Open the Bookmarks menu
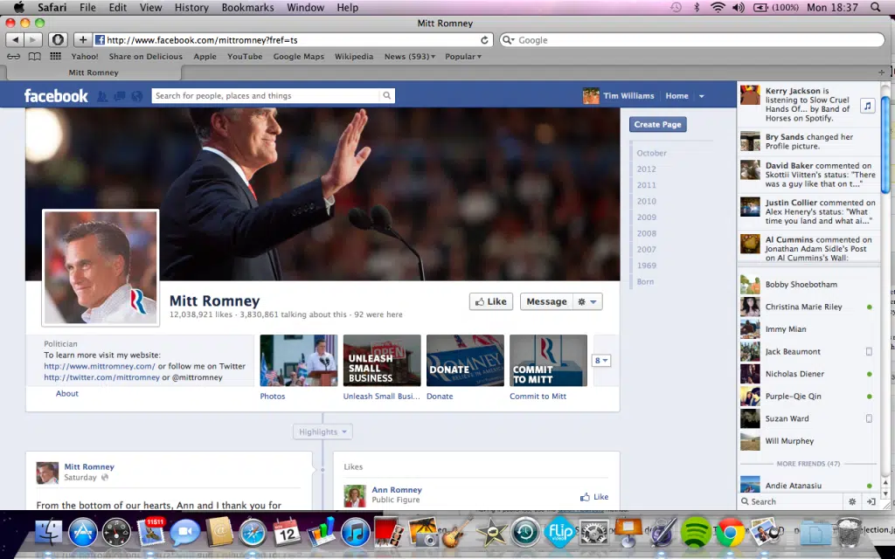This screenshot has height=559, width=895. pyautogui.click(x=247, y=7)
